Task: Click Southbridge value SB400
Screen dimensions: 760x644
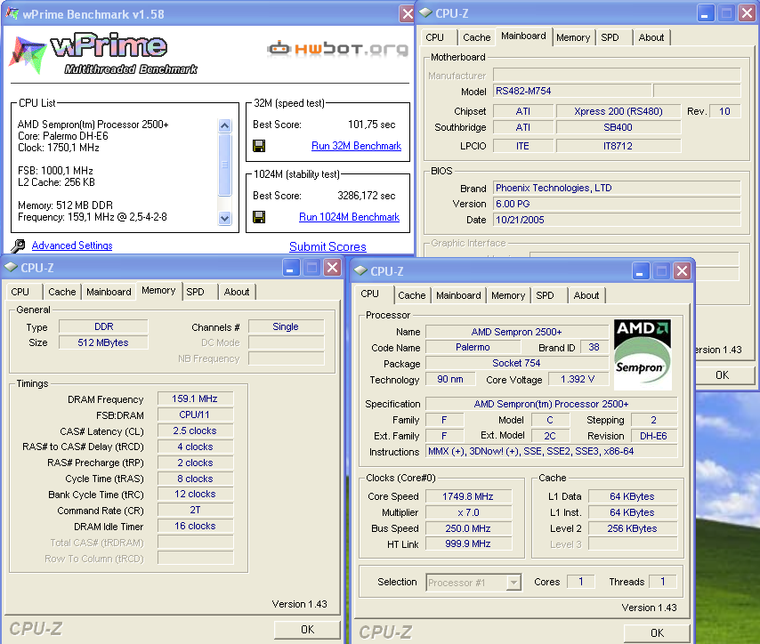Action: (x=618, y=127)
